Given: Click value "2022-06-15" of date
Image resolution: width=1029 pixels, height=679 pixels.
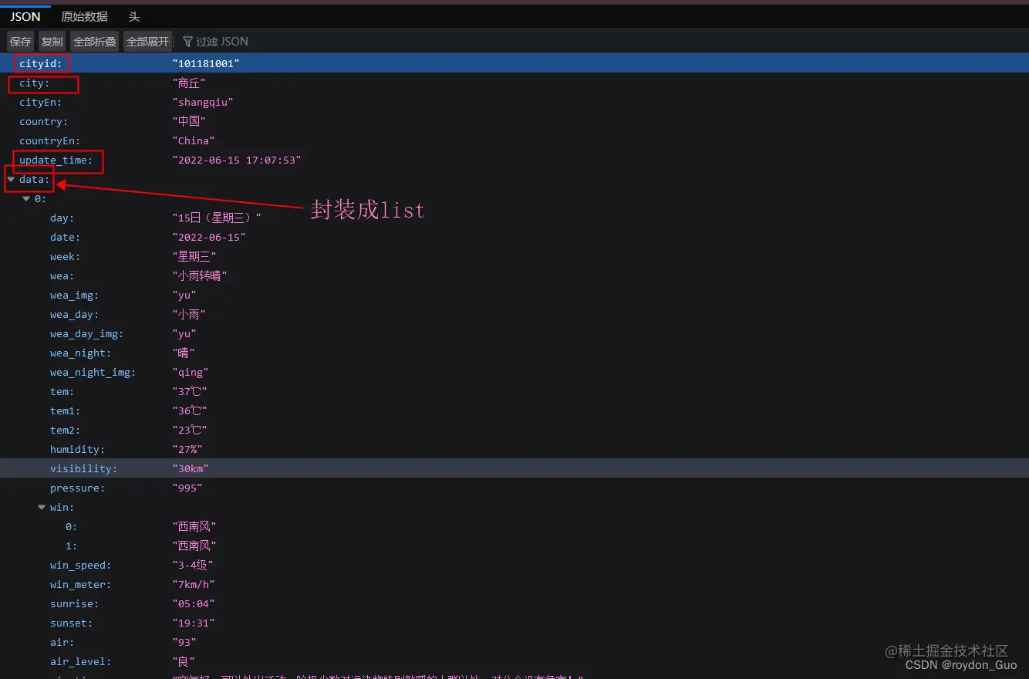Looking at the screenshot, I should 209,237.
